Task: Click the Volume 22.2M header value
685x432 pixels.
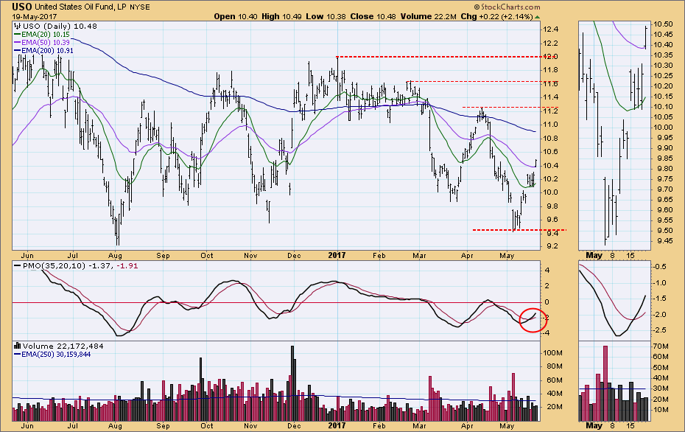Action: [x=429, y=16]
